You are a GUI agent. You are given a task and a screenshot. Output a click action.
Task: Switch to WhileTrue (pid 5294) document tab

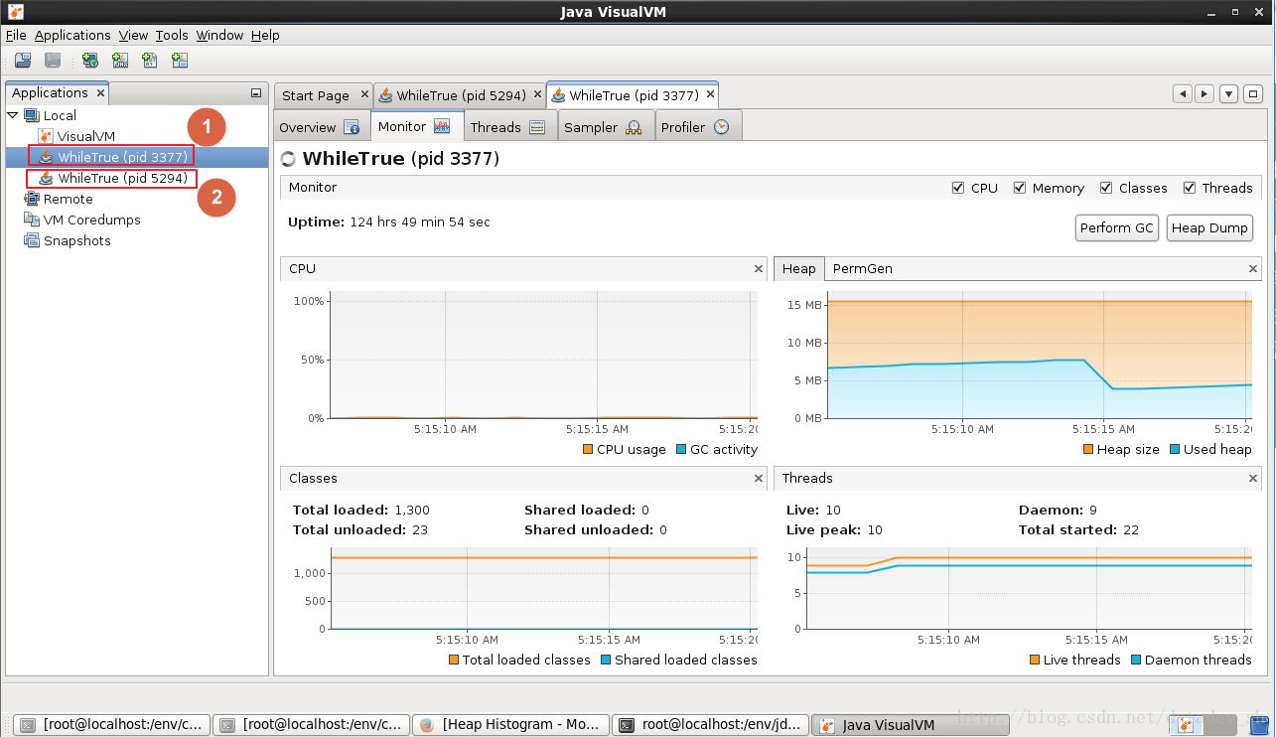pyautogui.click(x=461, y=95)
